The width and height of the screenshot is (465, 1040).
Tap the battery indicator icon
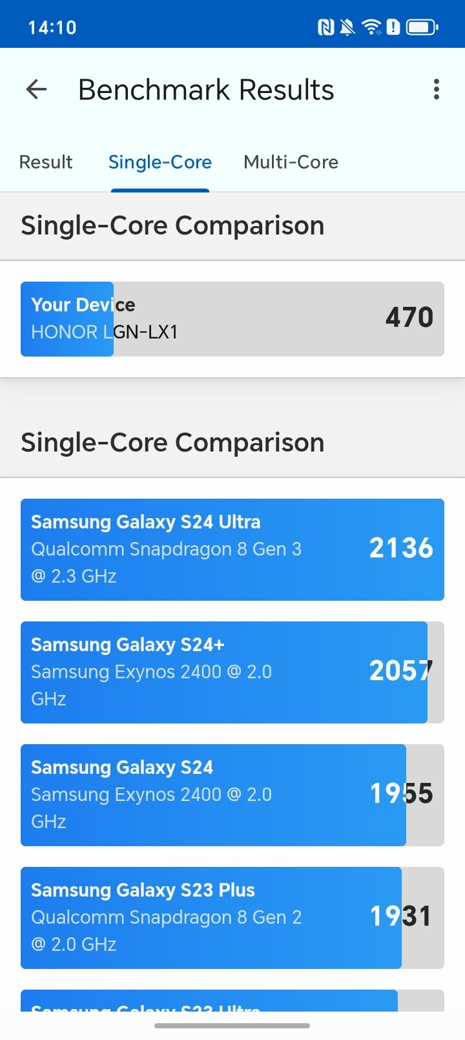pyautogui.click(x=422, y=27)
